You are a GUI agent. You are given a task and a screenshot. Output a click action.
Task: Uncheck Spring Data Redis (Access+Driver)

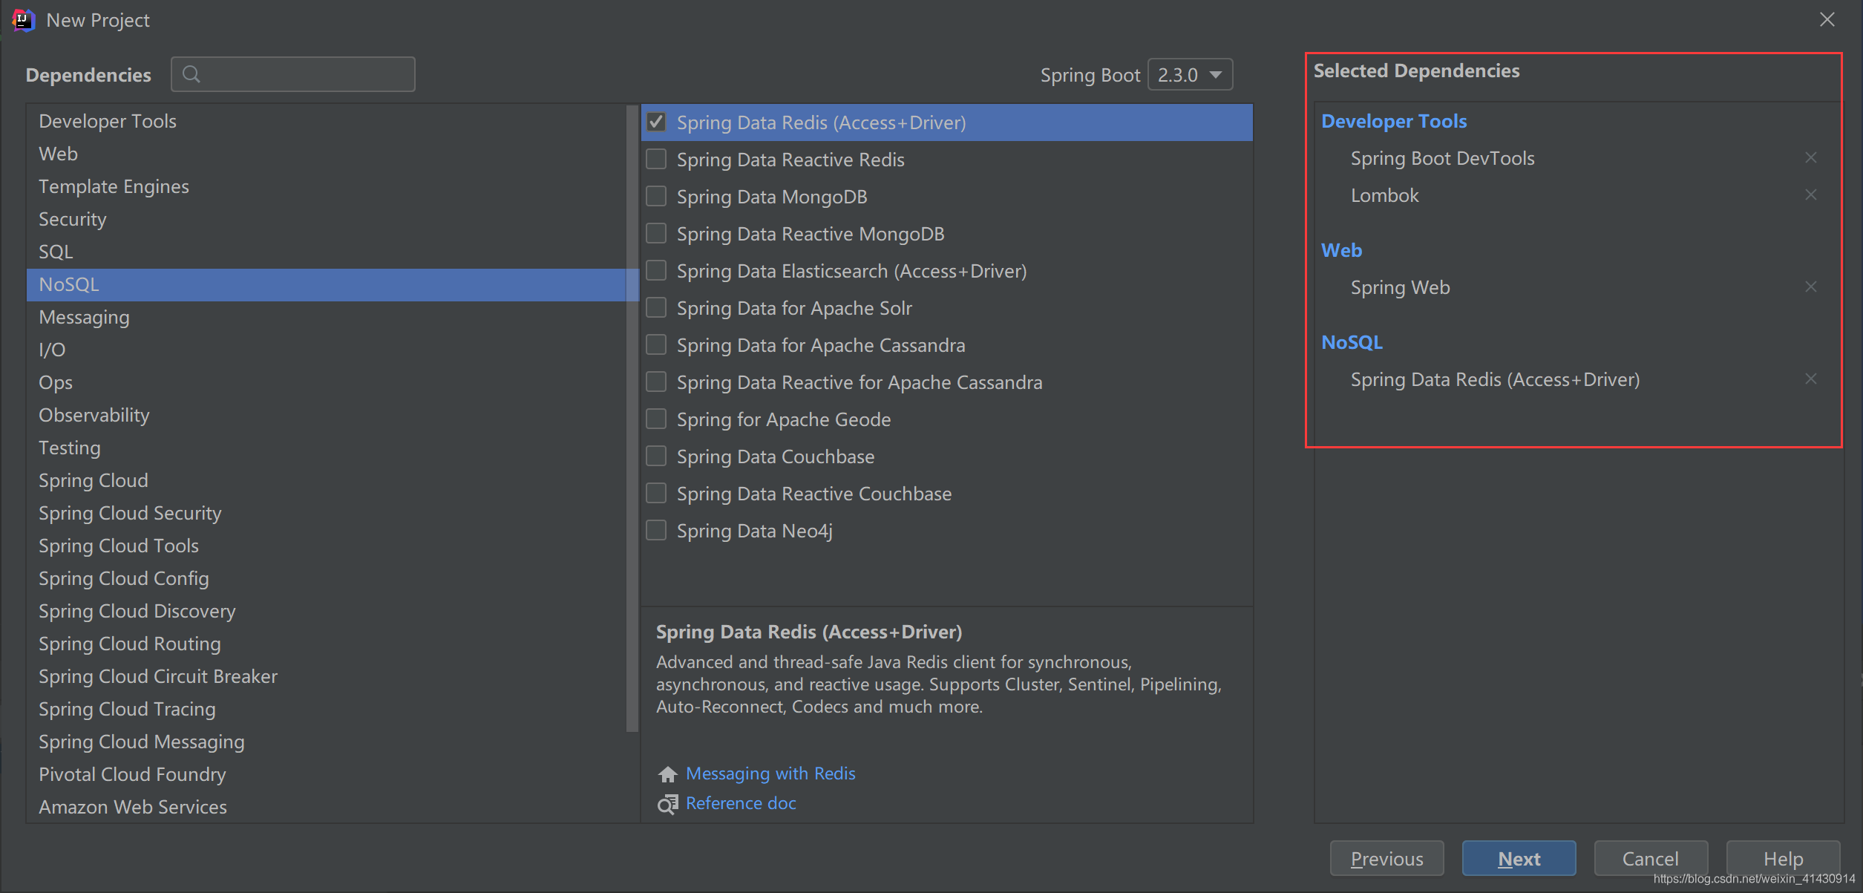coord(655,122)
